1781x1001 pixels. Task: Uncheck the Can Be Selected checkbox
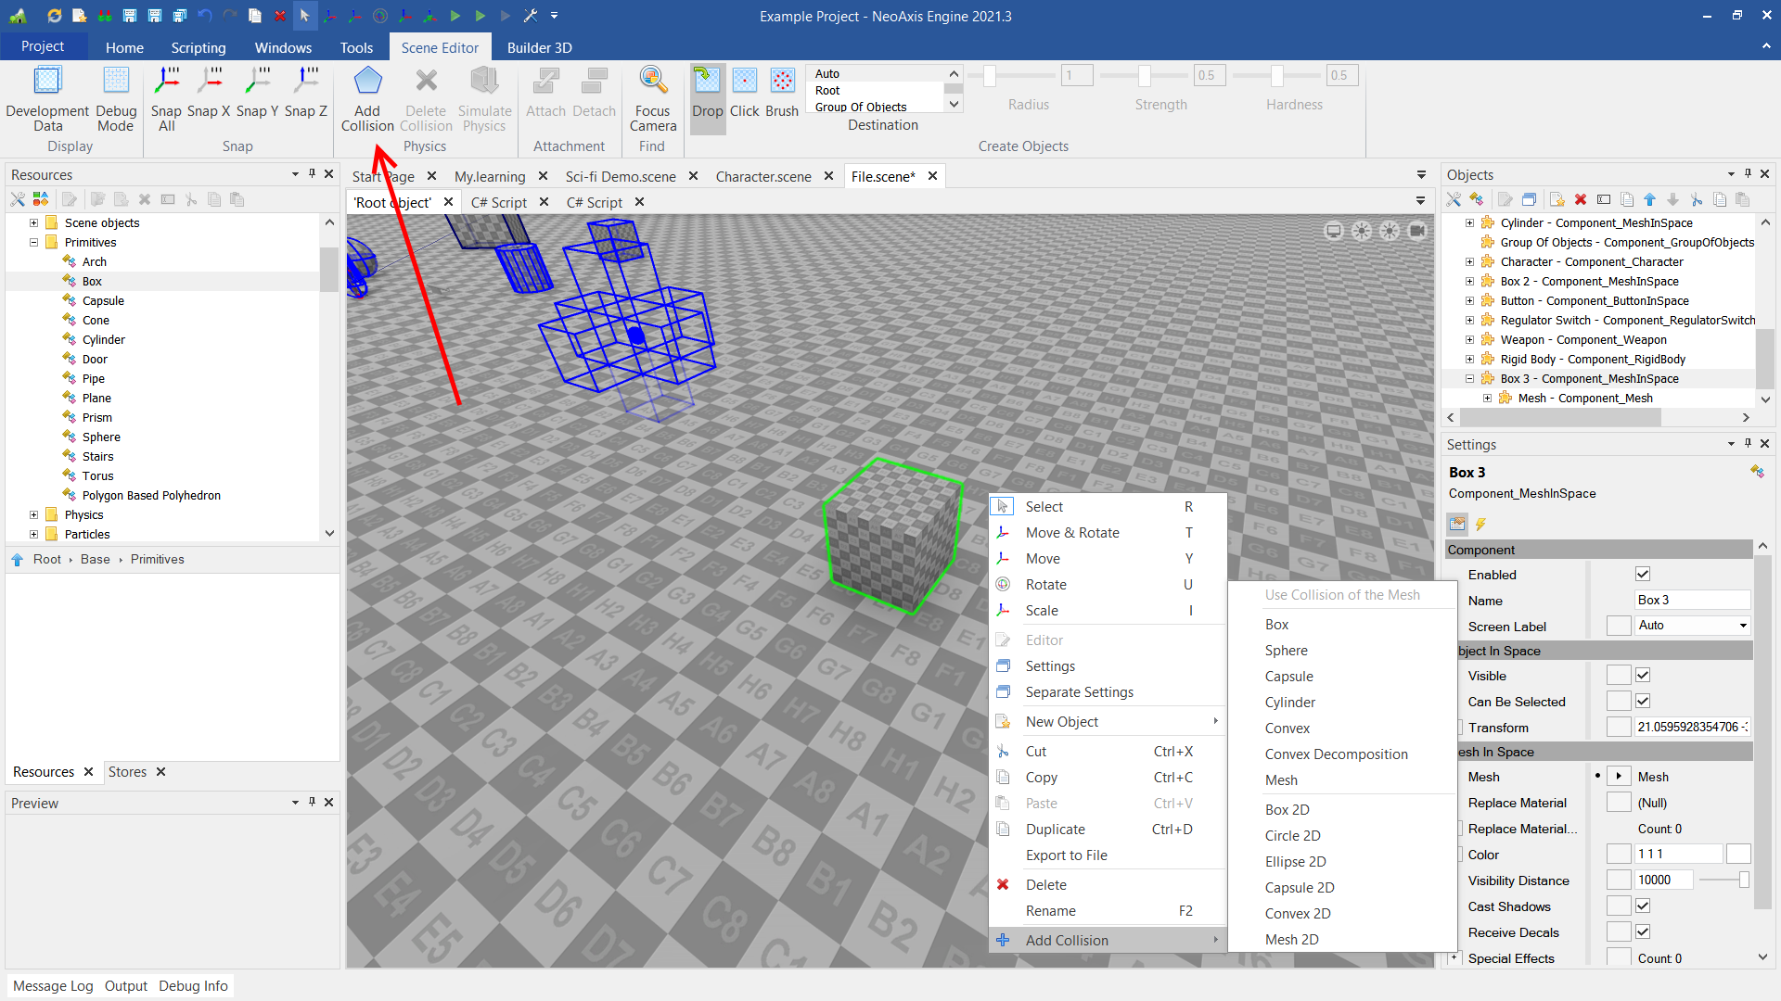[x=1643, y=702]
